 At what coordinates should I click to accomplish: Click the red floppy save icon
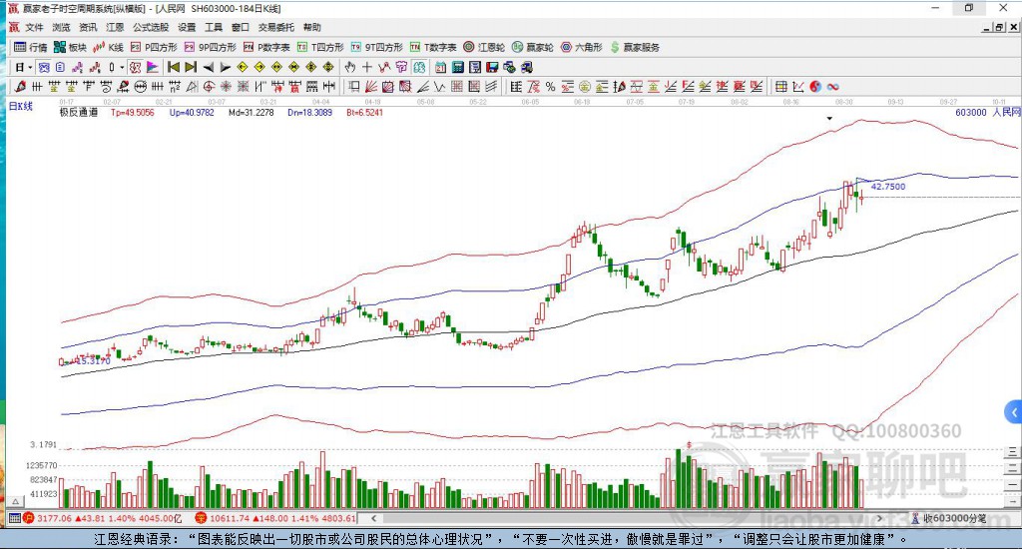(x=492, y=67)
